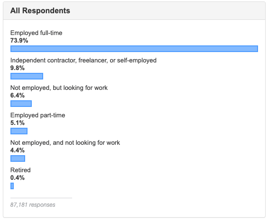Click the Retired label
This screenshot has height=220, width=268.
tap(20, 170)
